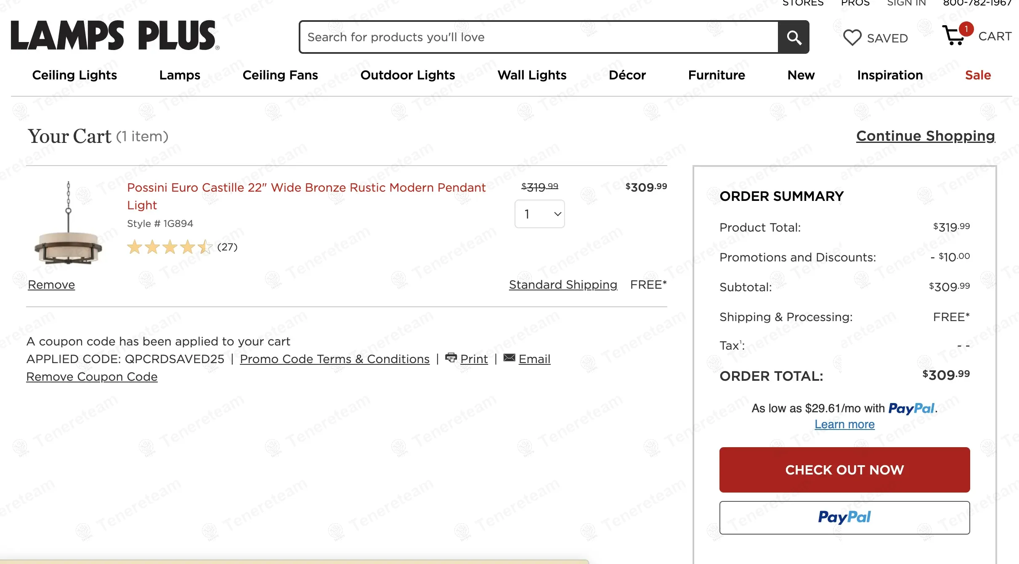Viewport: 1019px width, 564px height.
Task: Click the email envelope icon
Action: (509, 358)
